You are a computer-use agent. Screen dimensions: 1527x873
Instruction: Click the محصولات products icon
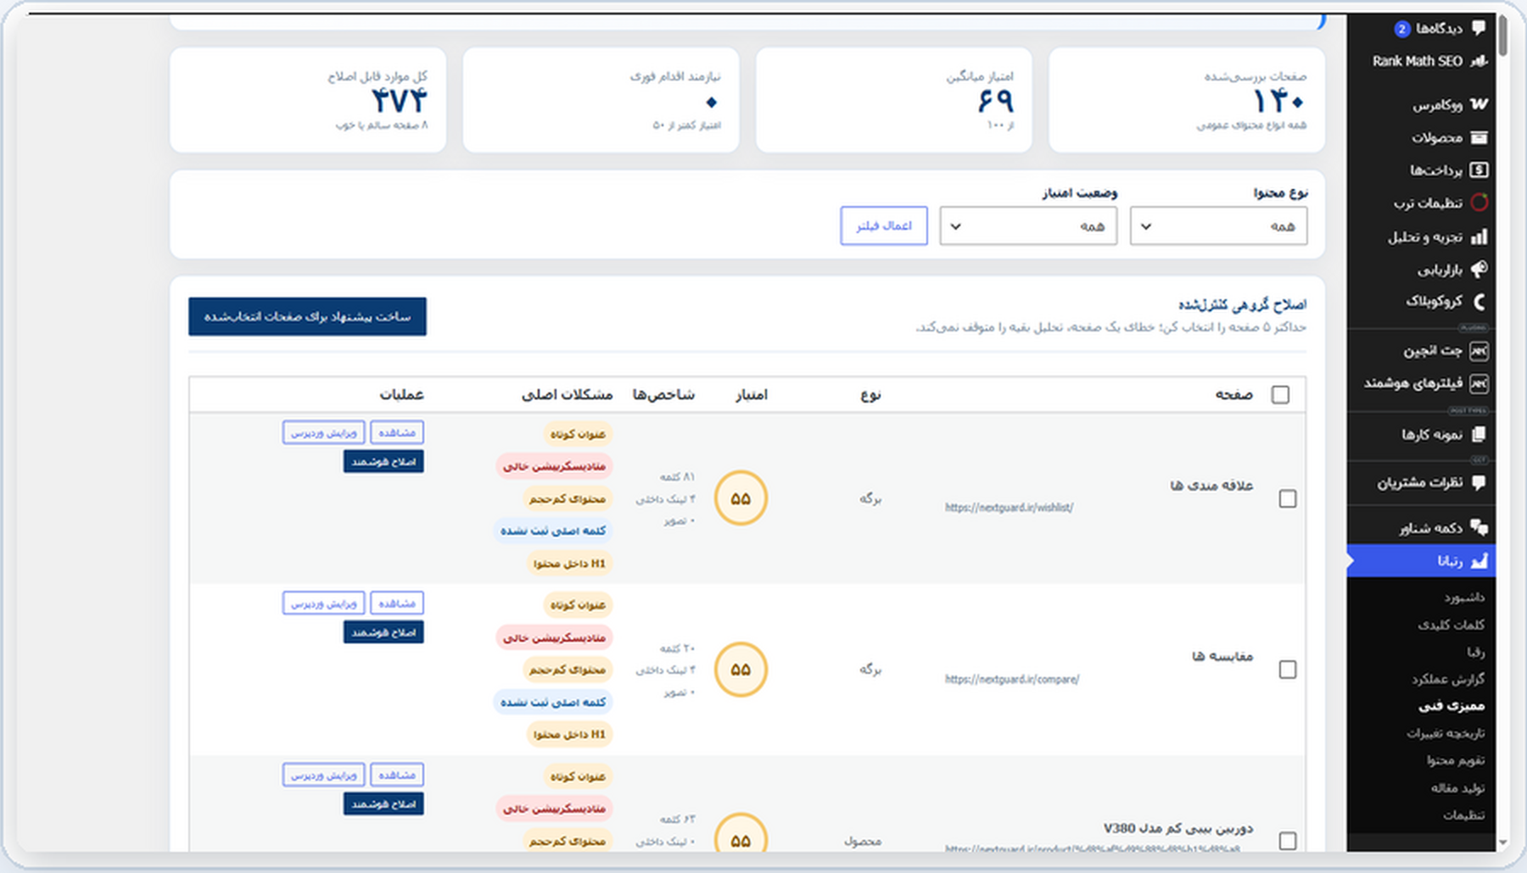click(x=1479, y=137)
